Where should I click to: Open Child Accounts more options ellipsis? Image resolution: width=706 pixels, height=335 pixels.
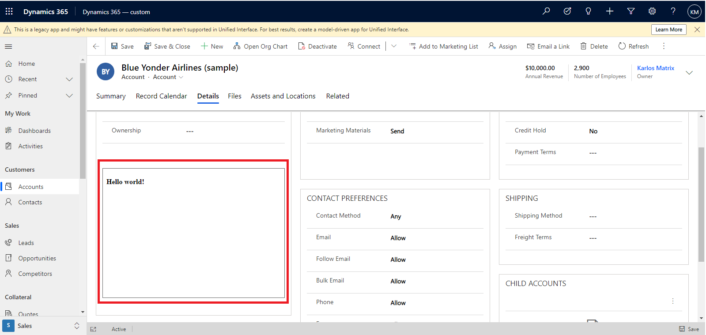click(x=673, y=301)
